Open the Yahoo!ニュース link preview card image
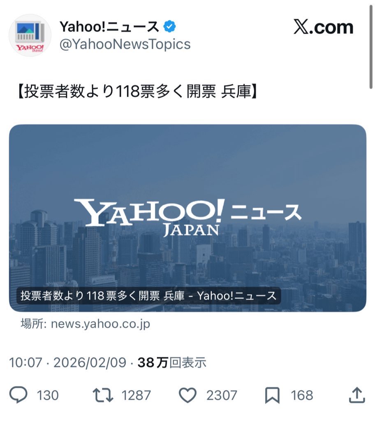Viewport: 375px width, 422px height. (x=187, y=218)
